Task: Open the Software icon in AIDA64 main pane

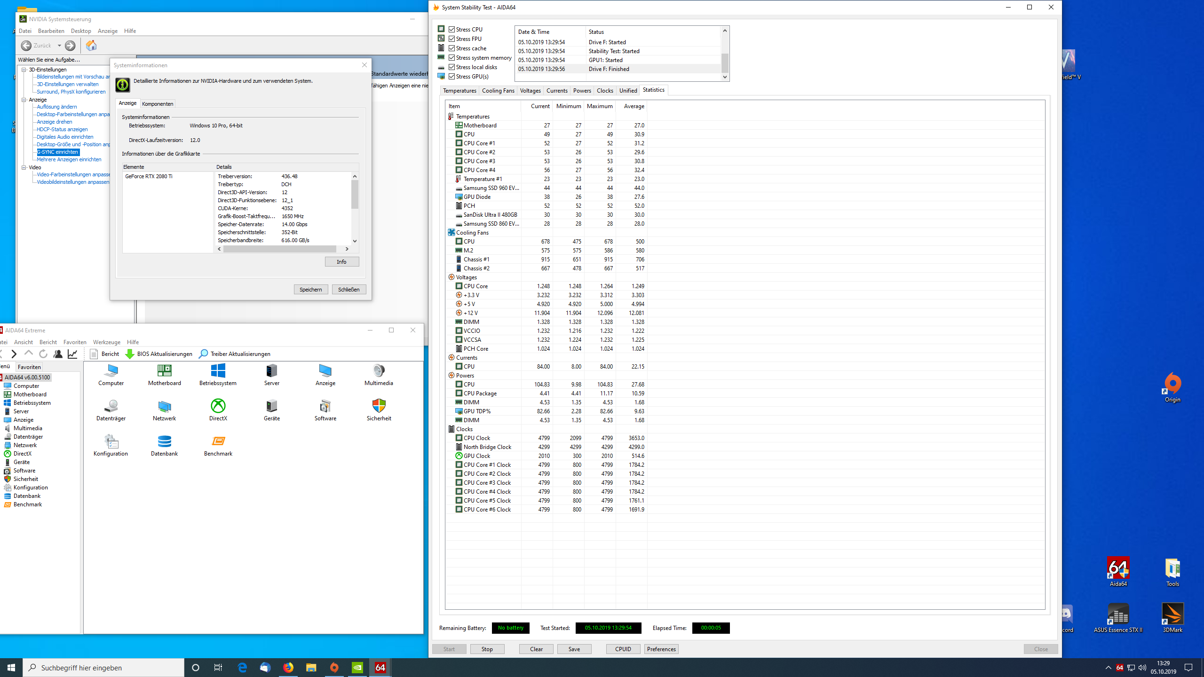Action: pos(325,410)
